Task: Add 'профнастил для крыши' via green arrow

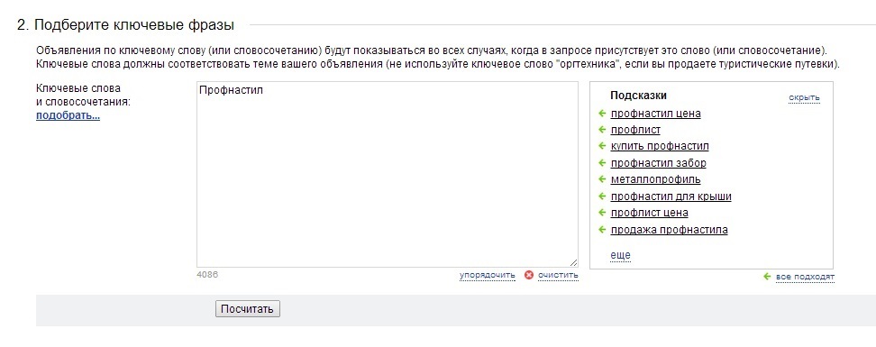Action: pos(602,196)
